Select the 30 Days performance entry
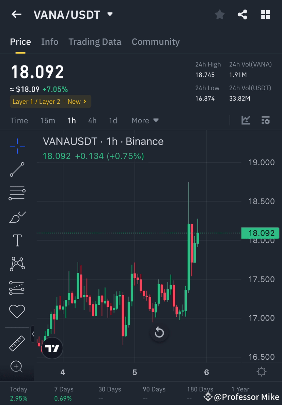282x405 pixels. [110, 393]
